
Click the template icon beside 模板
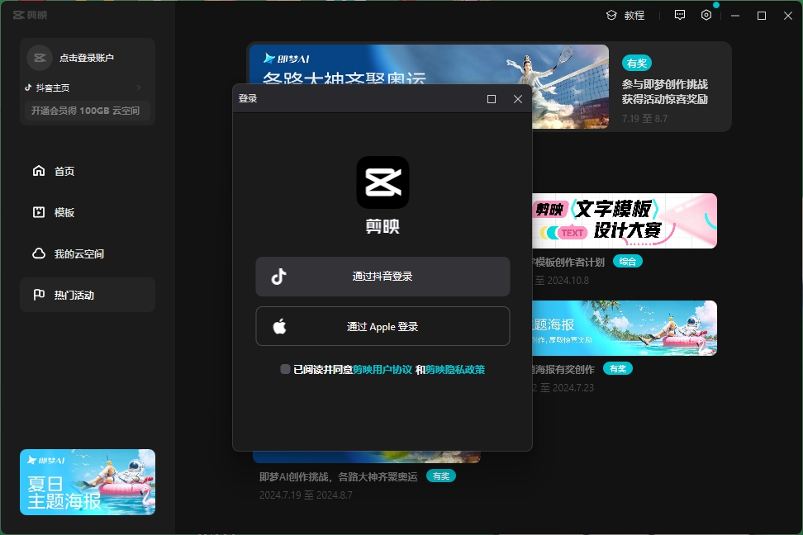[39, 212]
